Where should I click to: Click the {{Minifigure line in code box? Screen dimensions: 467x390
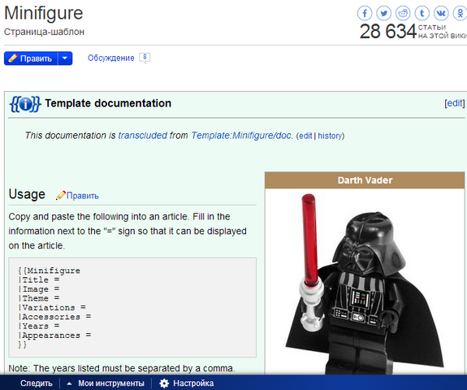(x=49, y=271)
